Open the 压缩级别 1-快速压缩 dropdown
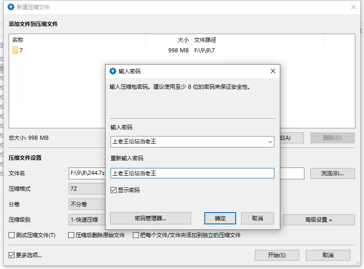The image size is (364, 269). click(x=87, y=219)
